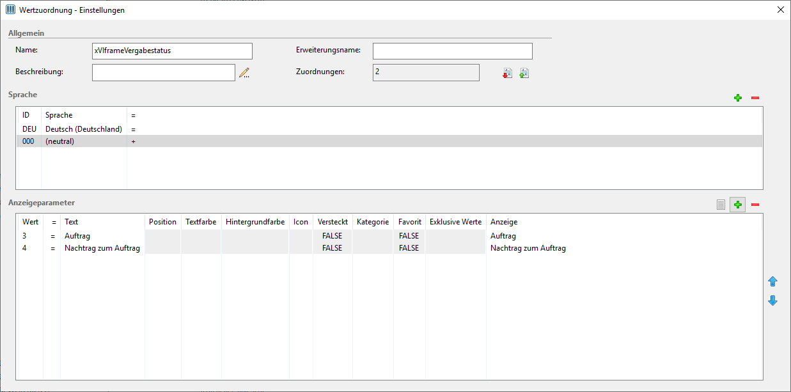Click the Favorit column header
The width and height of the screenshot is (791, 392).
[410, 222]
